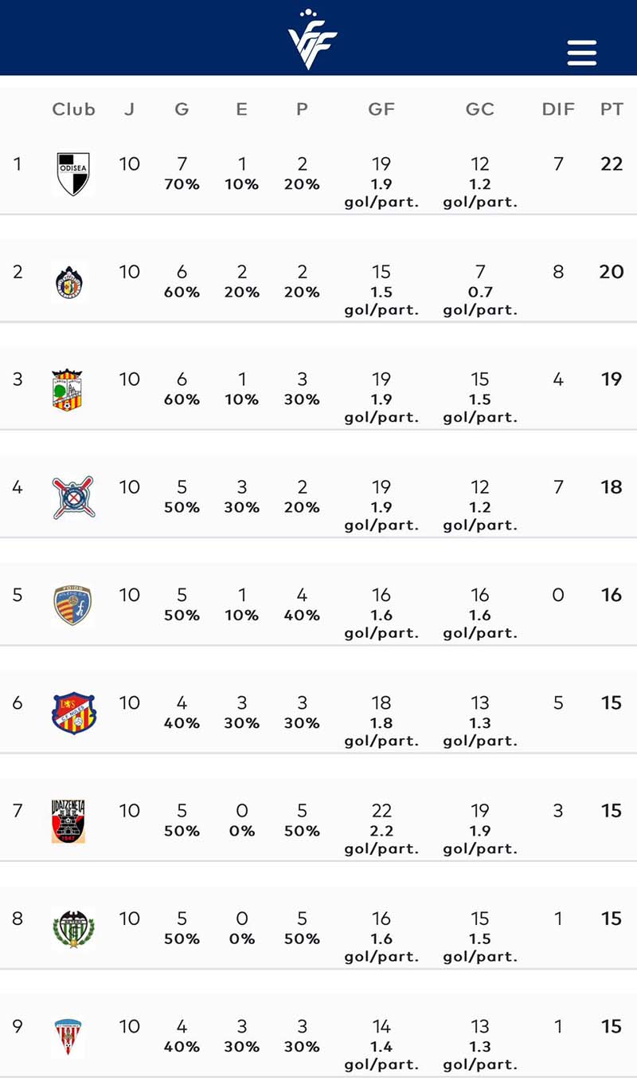Select the eighth-place green wreath crest
Image resolution: width=637 pixels, height=1086 pixels.
click(73, 929)
